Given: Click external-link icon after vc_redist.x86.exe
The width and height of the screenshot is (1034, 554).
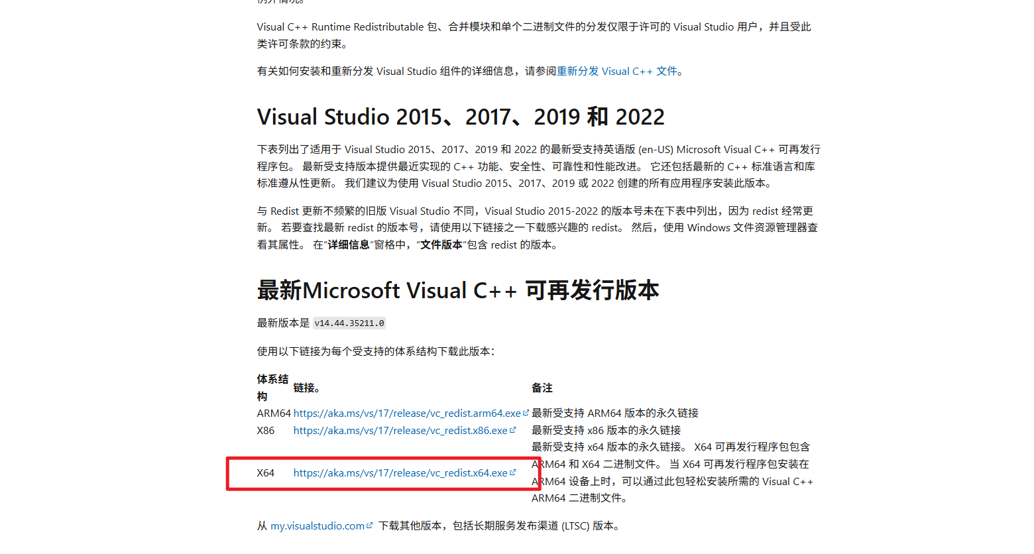Looking at the screenshot, I should coord(512,429).
